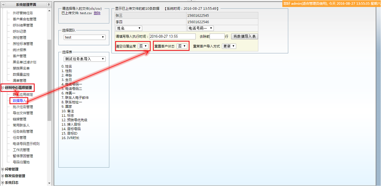Viewport: 381px width, 186px height.
Task: Collapse the 呼叫中心高级管理 tree node
Action: pos(3,88)
